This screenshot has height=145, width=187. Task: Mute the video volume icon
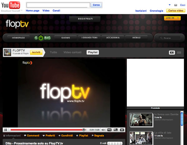103,130
